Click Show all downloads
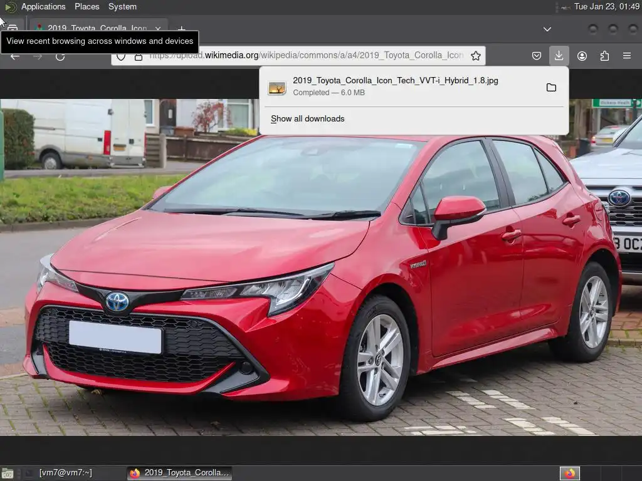642x481 pixels. point(307,118)
